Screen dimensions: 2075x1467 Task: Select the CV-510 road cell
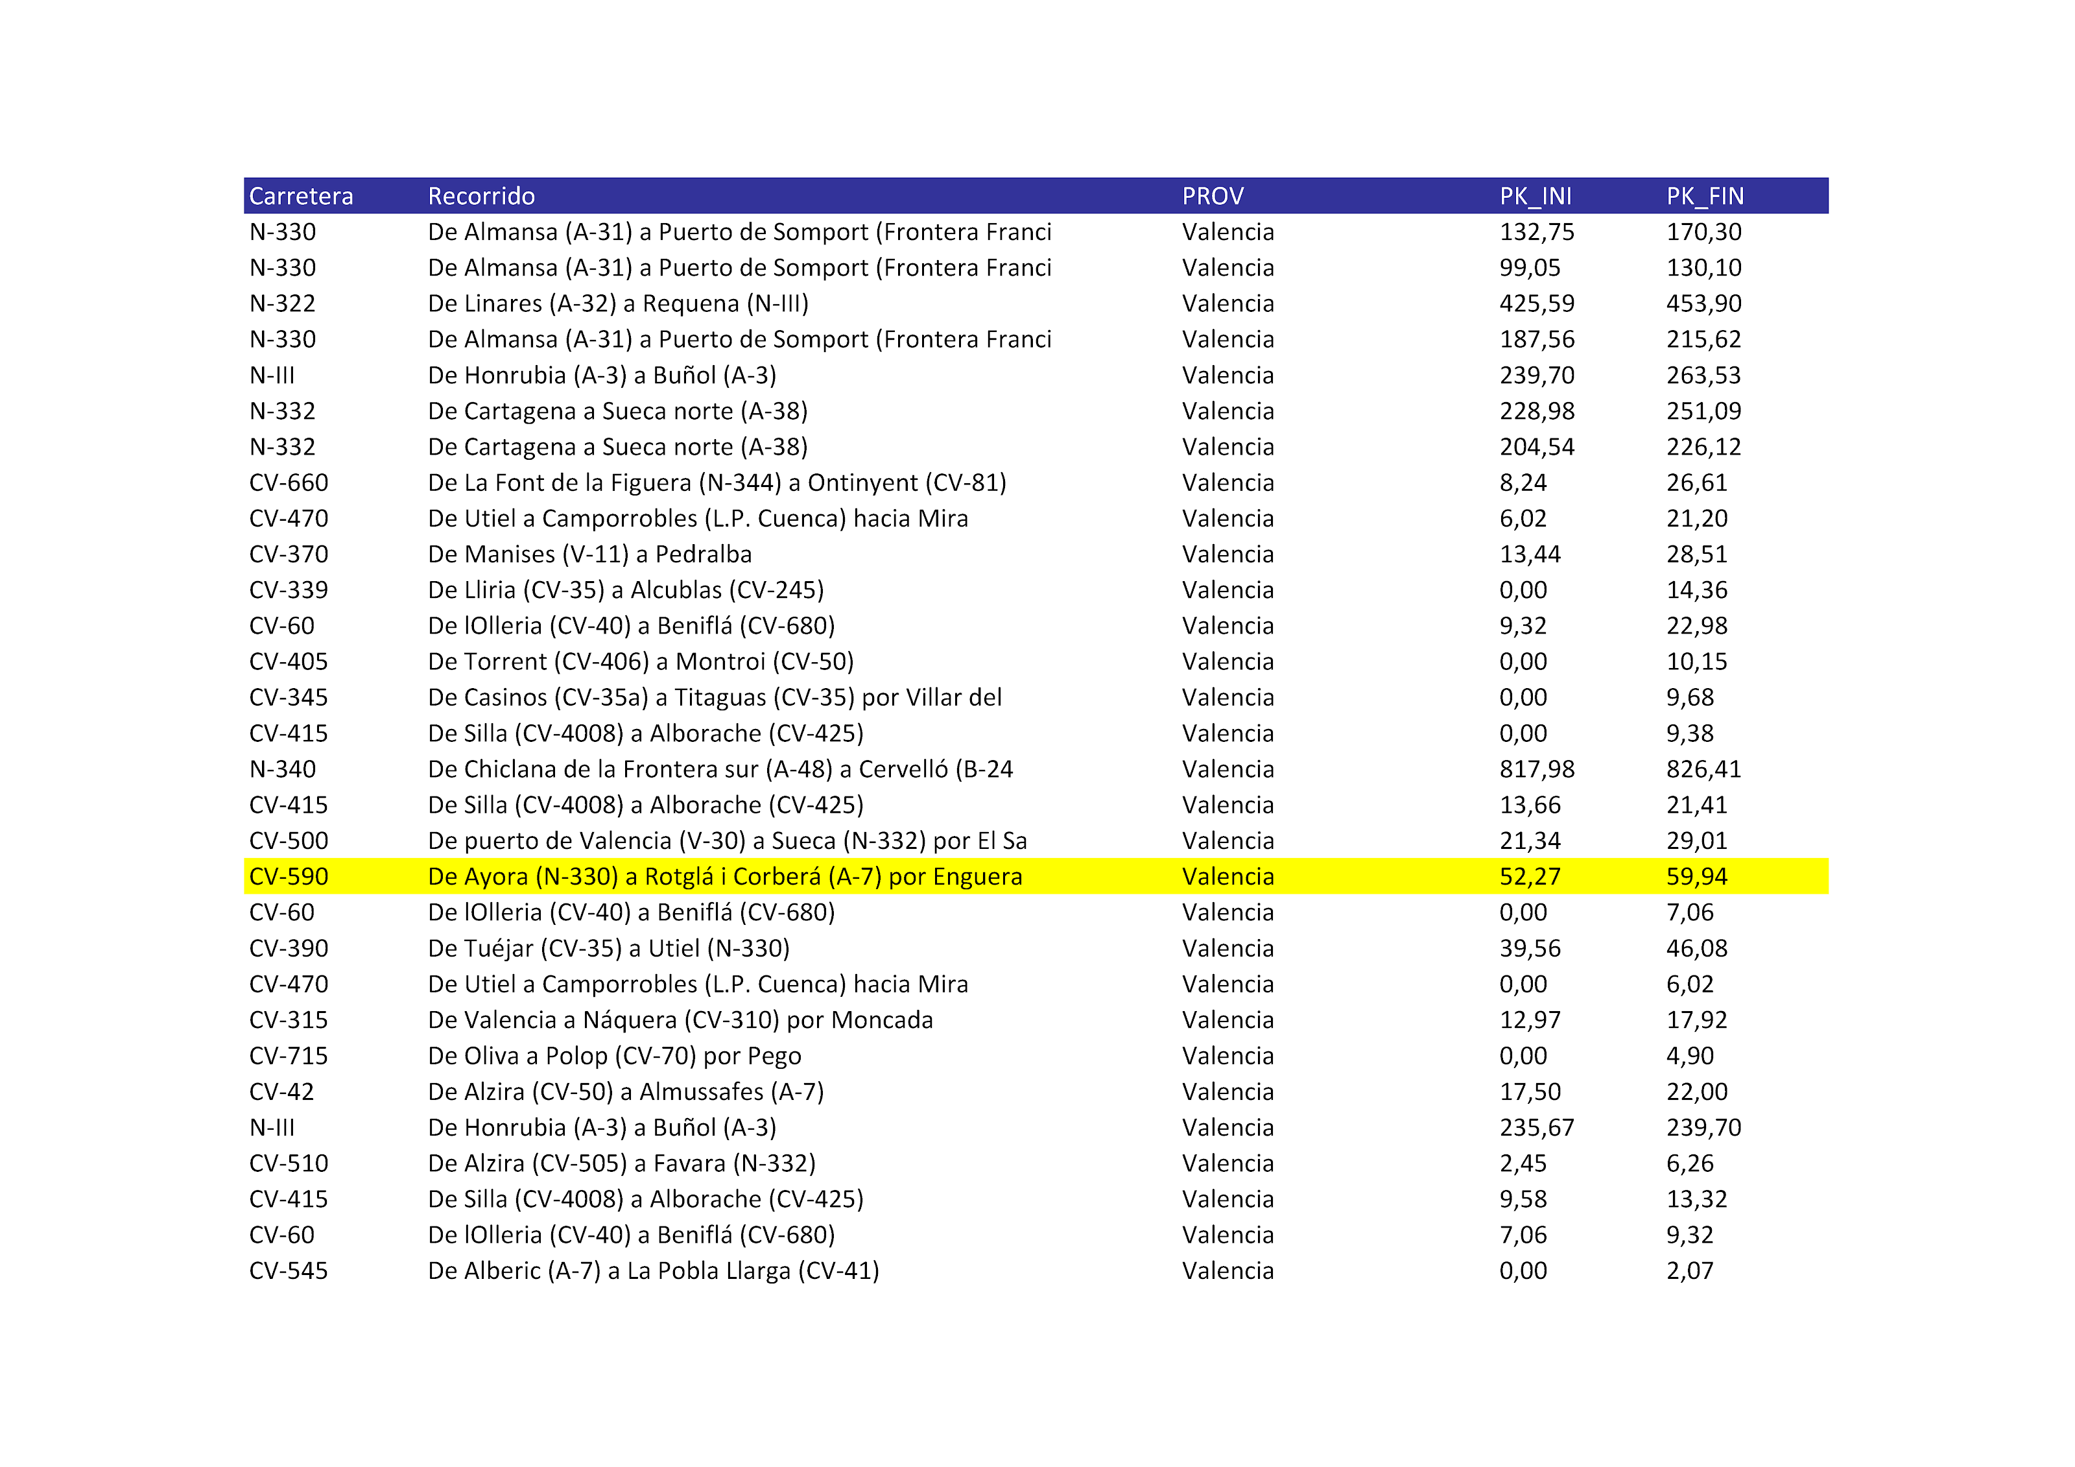click(289, 1163)
